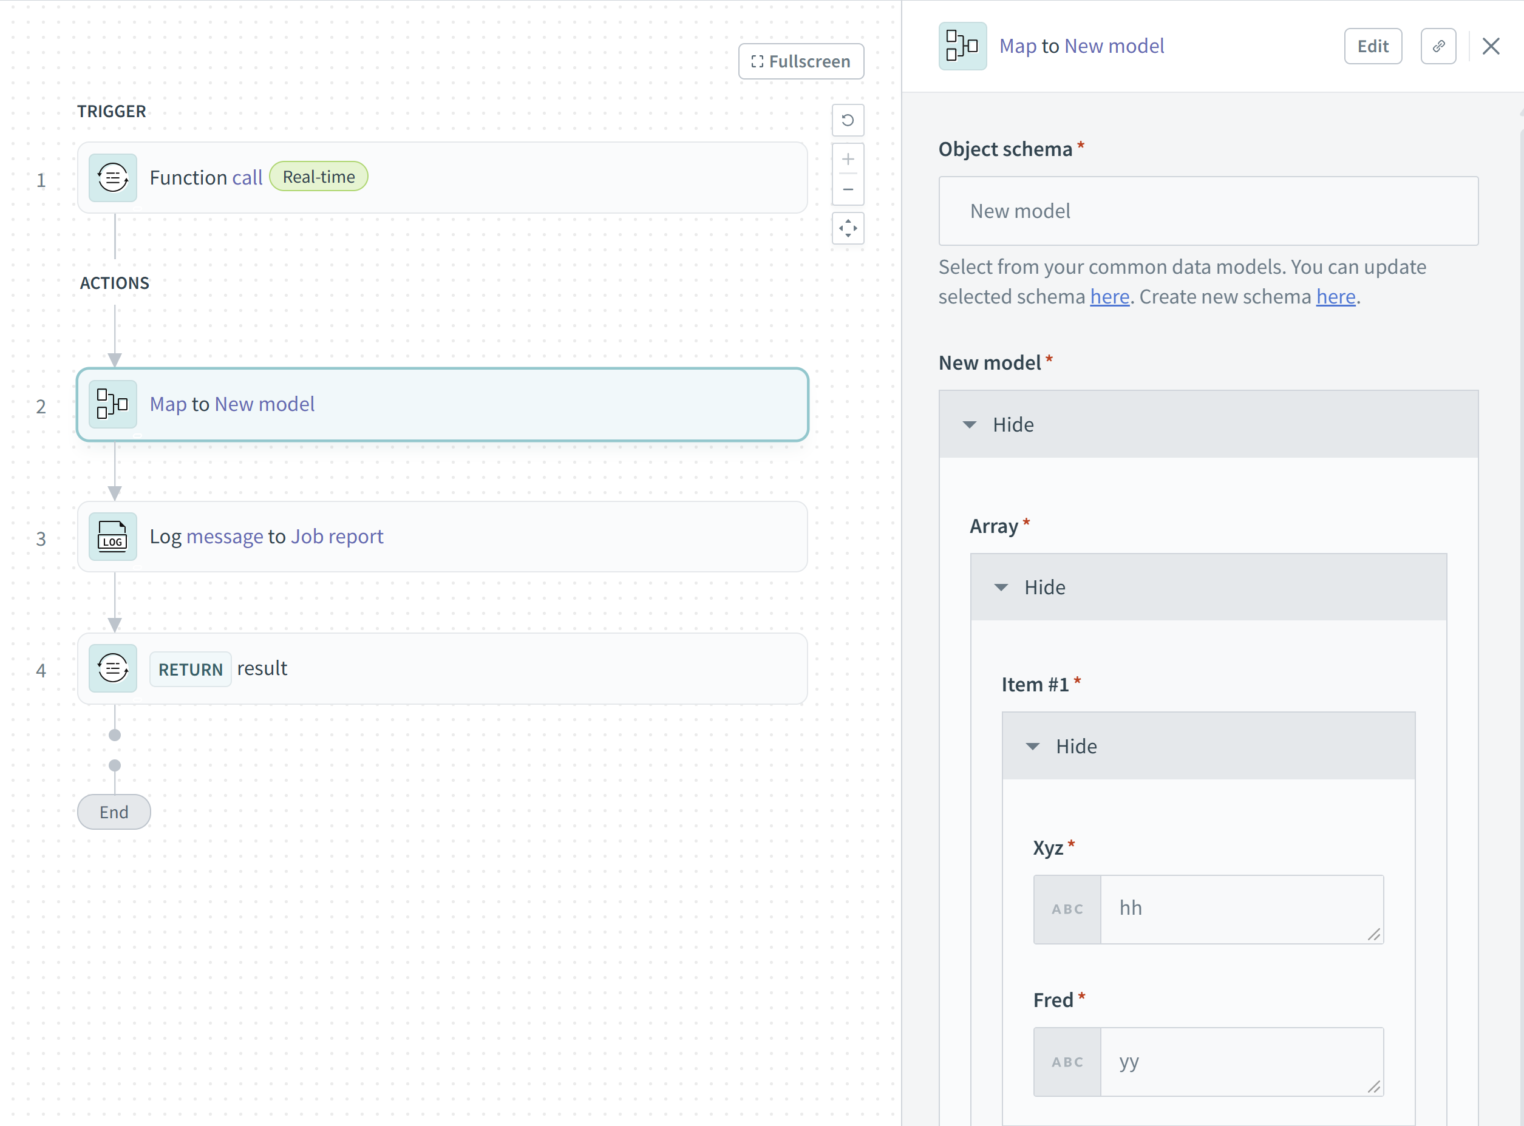Open the first 'here' link to update the schema
Screen dimensions: 1524x1126
coord(1109,296)
